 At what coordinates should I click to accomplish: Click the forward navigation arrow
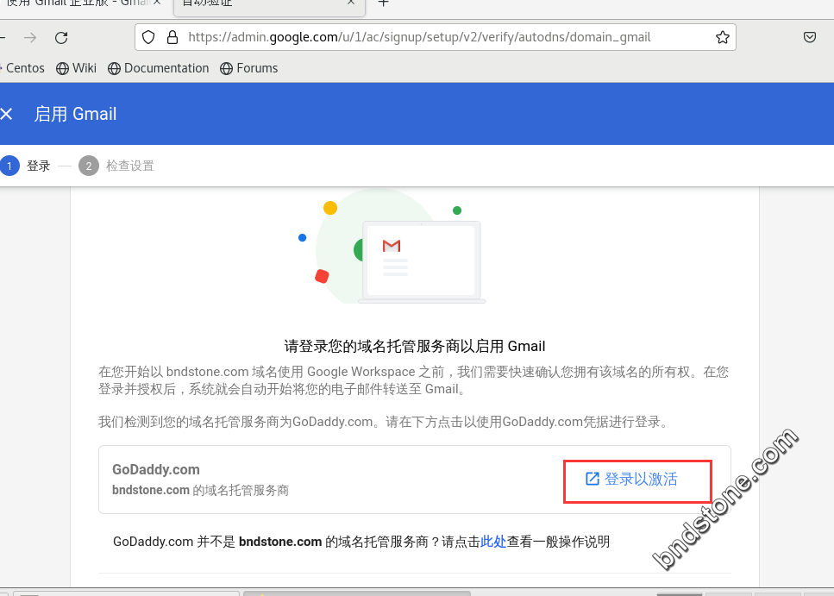click(30, 37)
